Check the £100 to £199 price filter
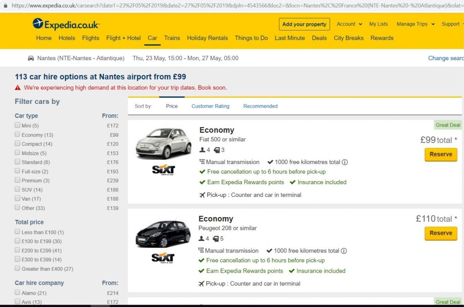 17,241
